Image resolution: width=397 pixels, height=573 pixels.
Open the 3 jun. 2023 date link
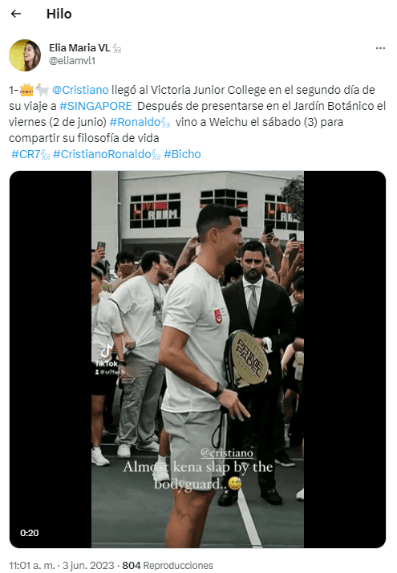(x=88, y=565)
